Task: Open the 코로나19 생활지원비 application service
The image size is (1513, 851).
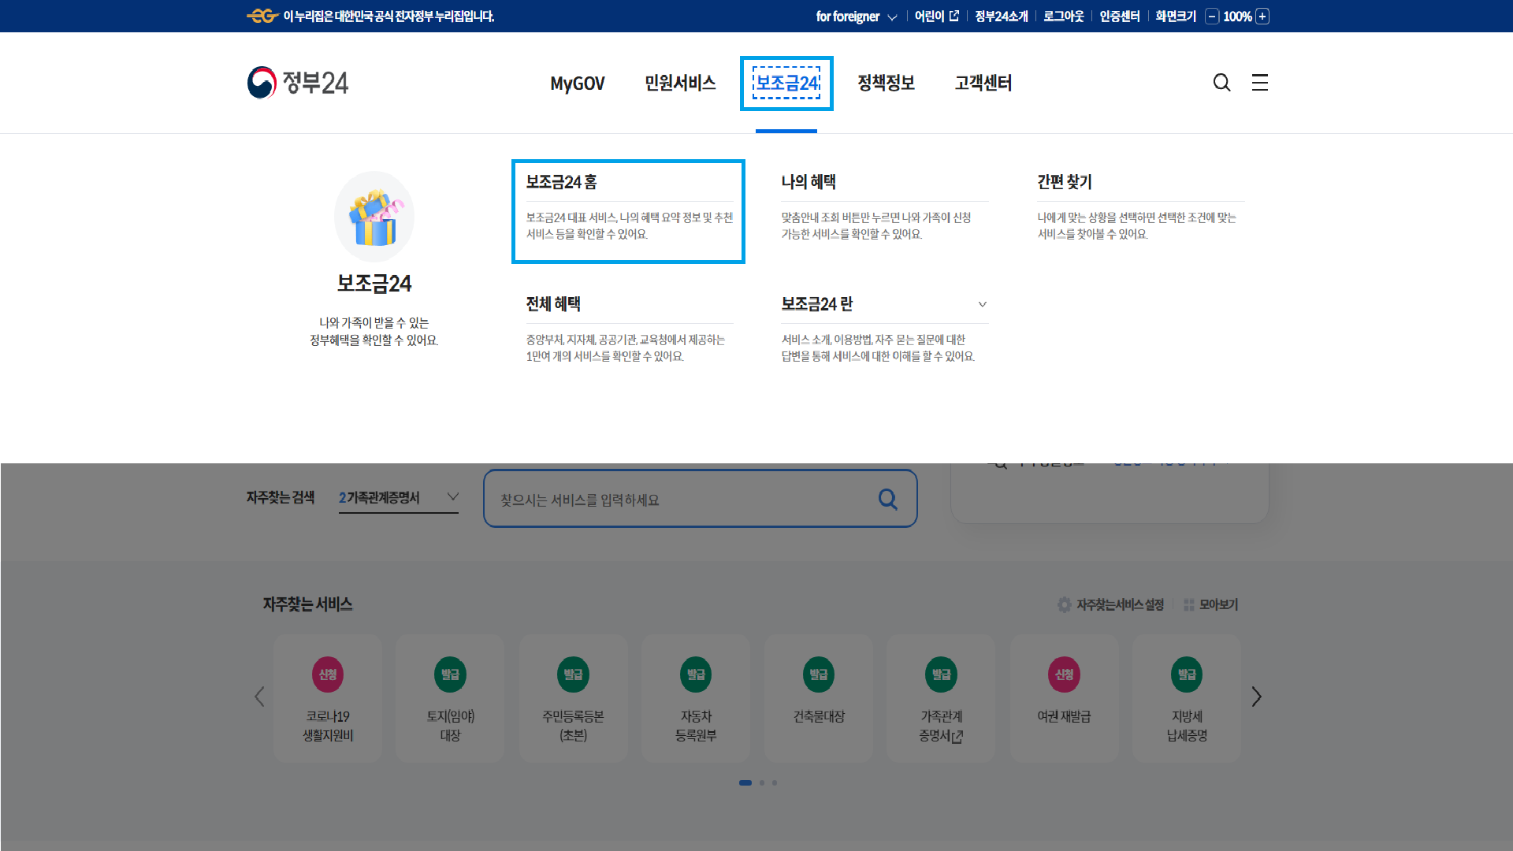Action: (327, 698)
